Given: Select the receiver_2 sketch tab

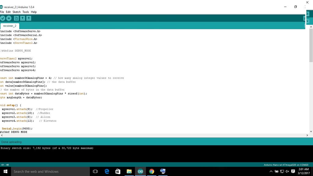Looking at the screenshot, I should pos(9,26).
